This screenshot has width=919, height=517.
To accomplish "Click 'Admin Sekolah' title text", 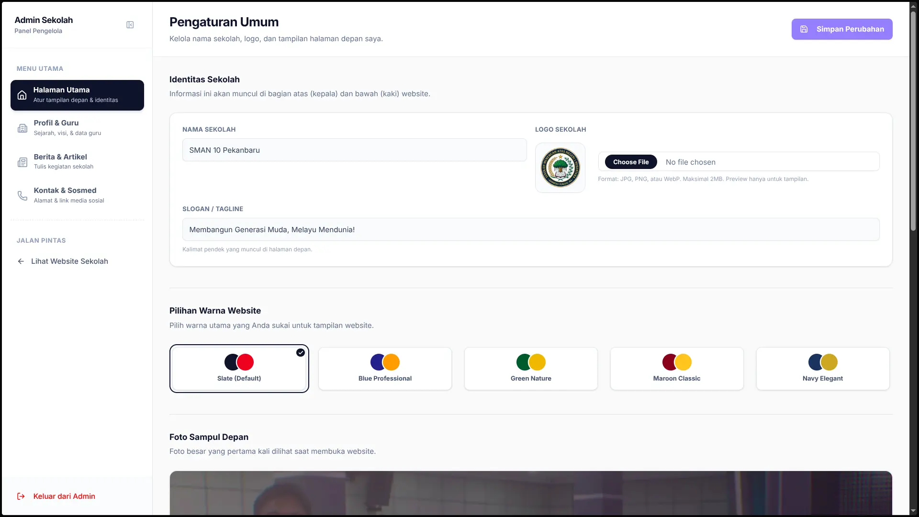I will coord(44,20).
